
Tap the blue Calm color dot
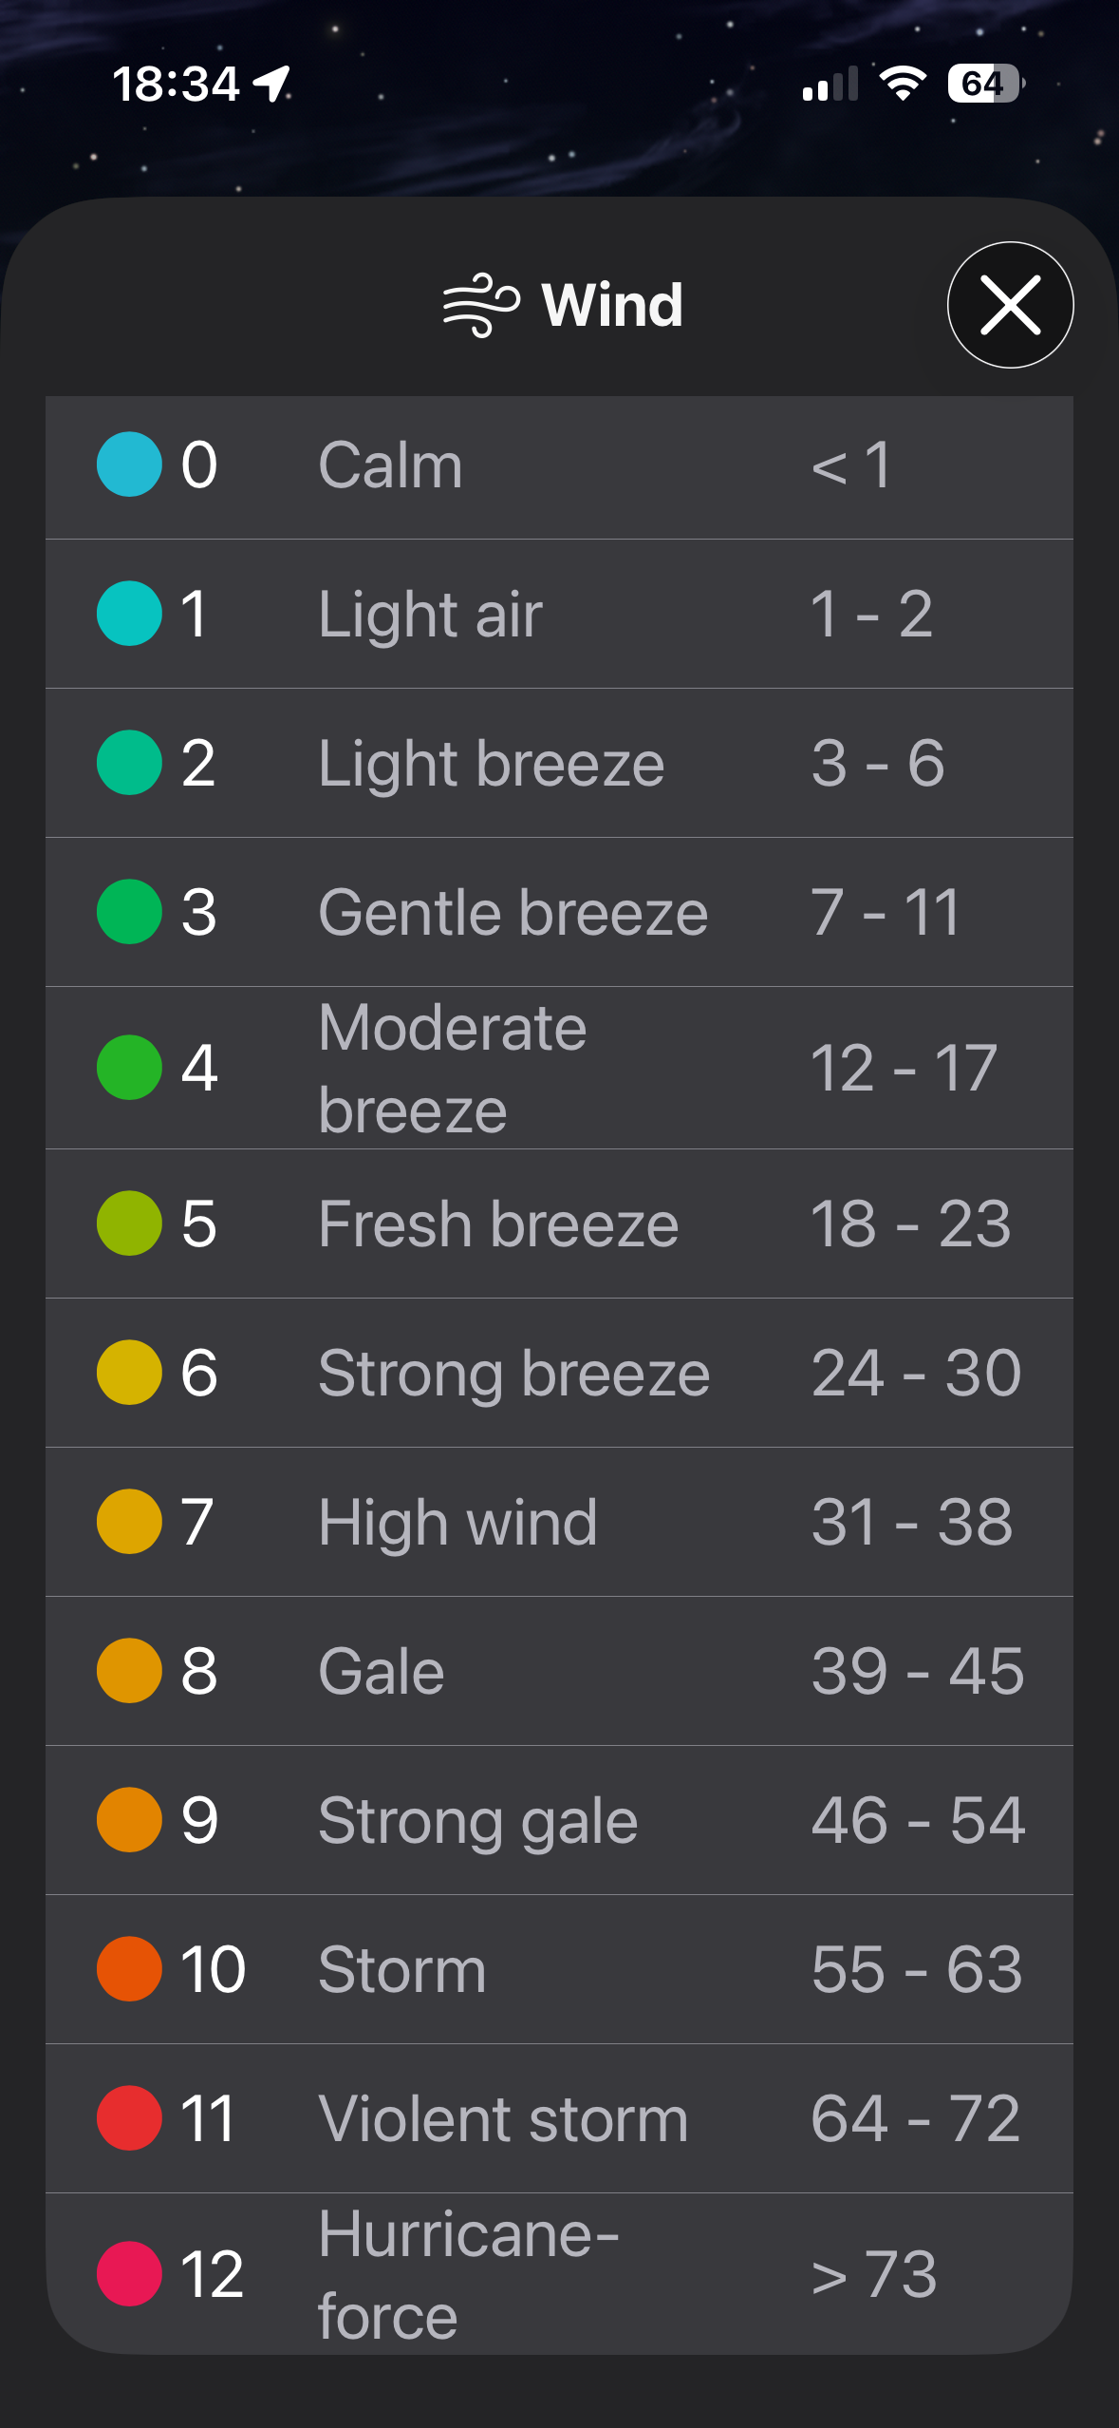(129, 465)
